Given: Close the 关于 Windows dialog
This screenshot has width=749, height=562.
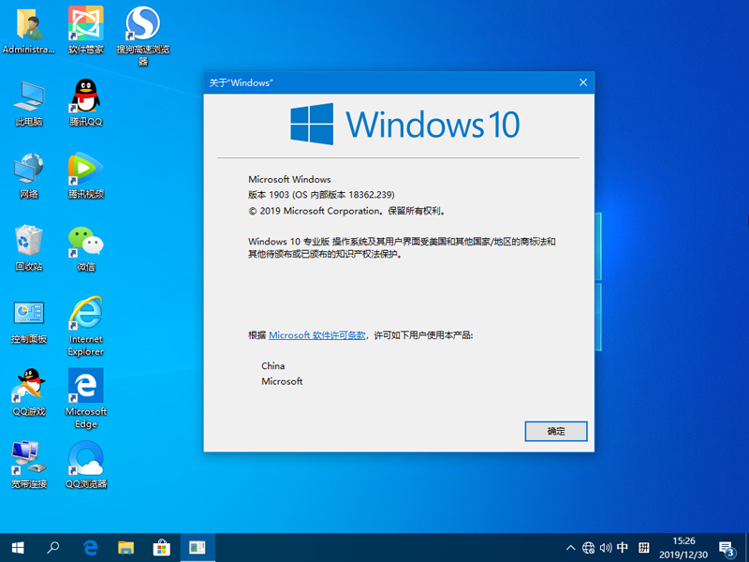Looking at the screenshot, I should [583, 82].
